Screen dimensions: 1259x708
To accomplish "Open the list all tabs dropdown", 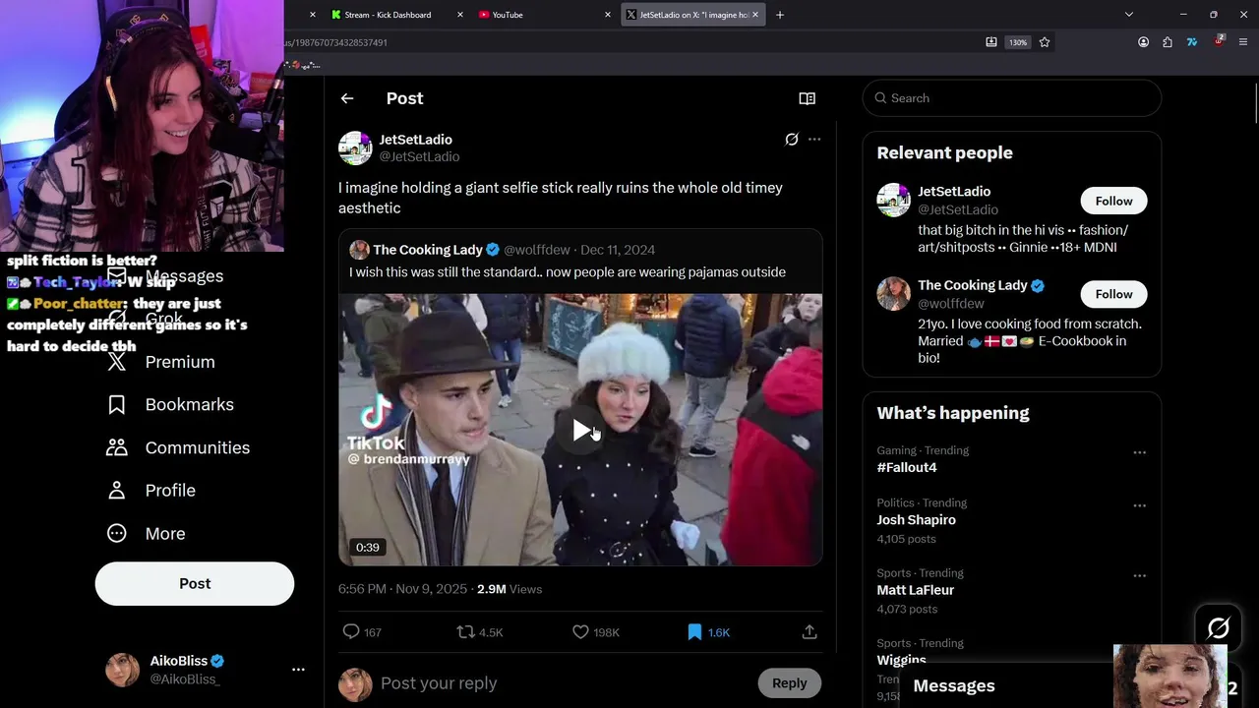I will pos(1129,15).
